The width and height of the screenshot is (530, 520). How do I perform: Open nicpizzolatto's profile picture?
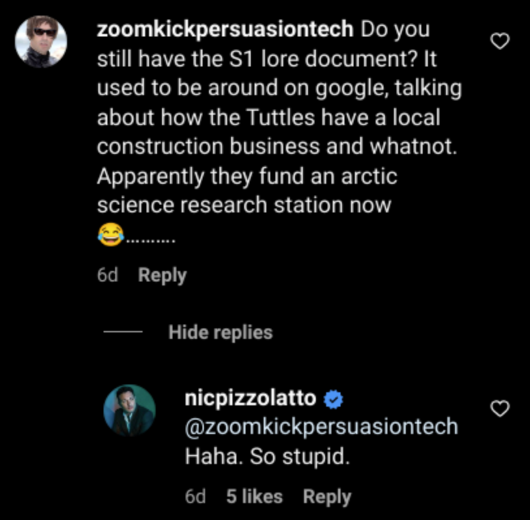(x=130, y=410)
